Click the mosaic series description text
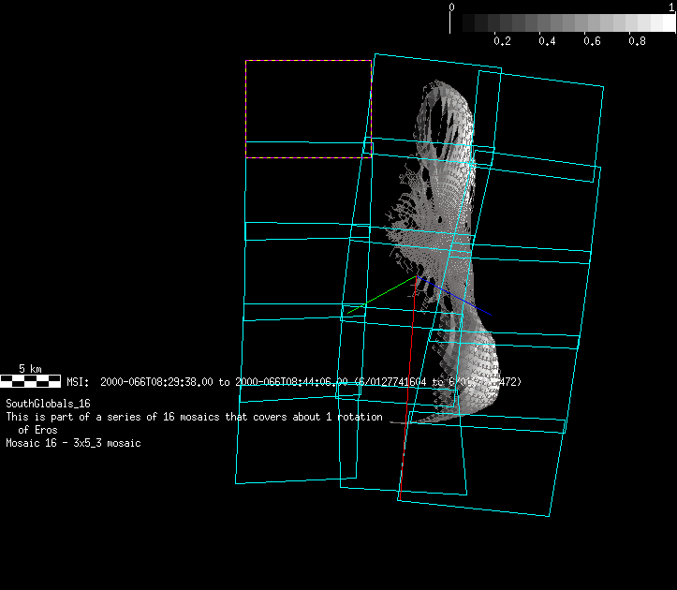 (x=194, y=417)
